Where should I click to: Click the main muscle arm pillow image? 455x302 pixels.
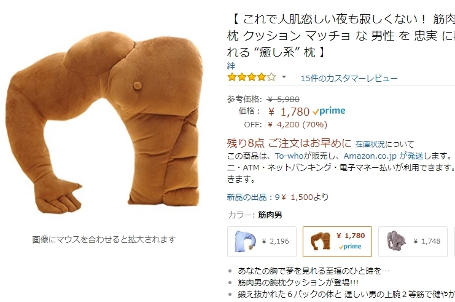[x=104, y=122]
